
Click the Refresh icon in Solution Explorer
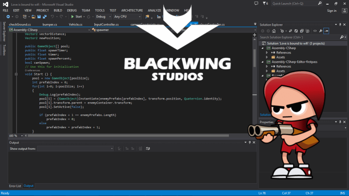pyautogui.click(x=296, y=31)
